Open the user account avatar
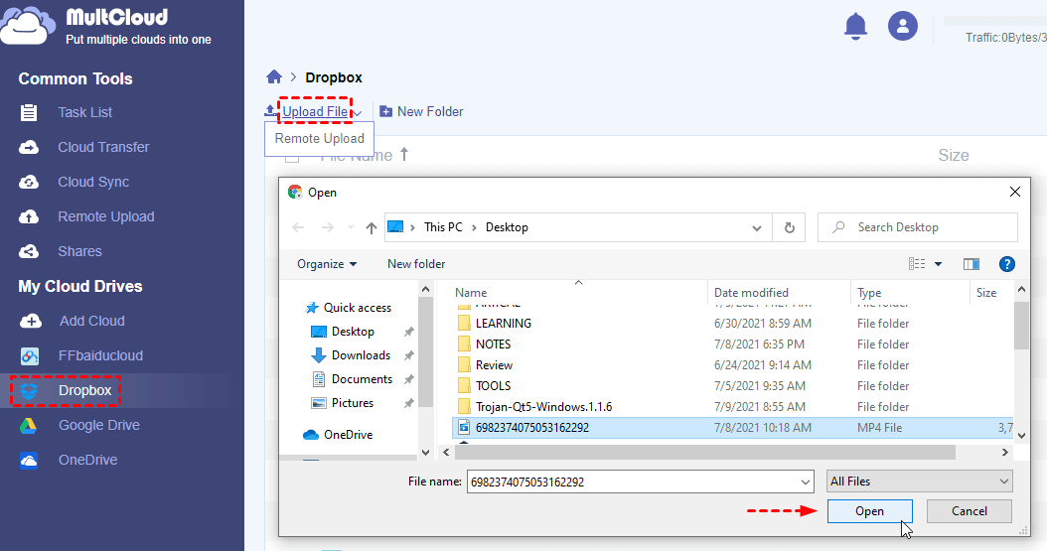The width and height of the screenshot is (1047, 551). pos(903,26)
